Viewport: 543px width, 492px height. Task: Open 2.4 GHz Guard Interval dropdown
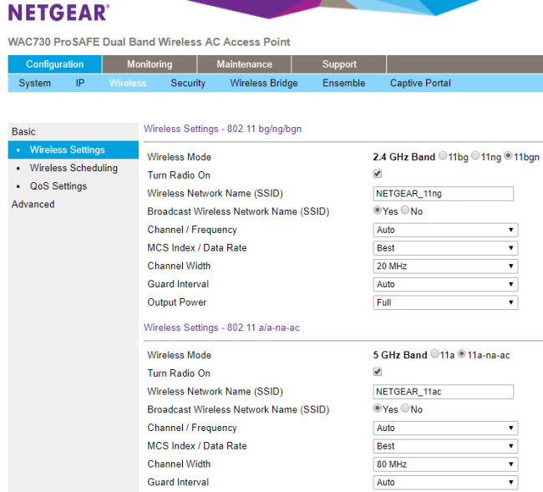point(445,284)
